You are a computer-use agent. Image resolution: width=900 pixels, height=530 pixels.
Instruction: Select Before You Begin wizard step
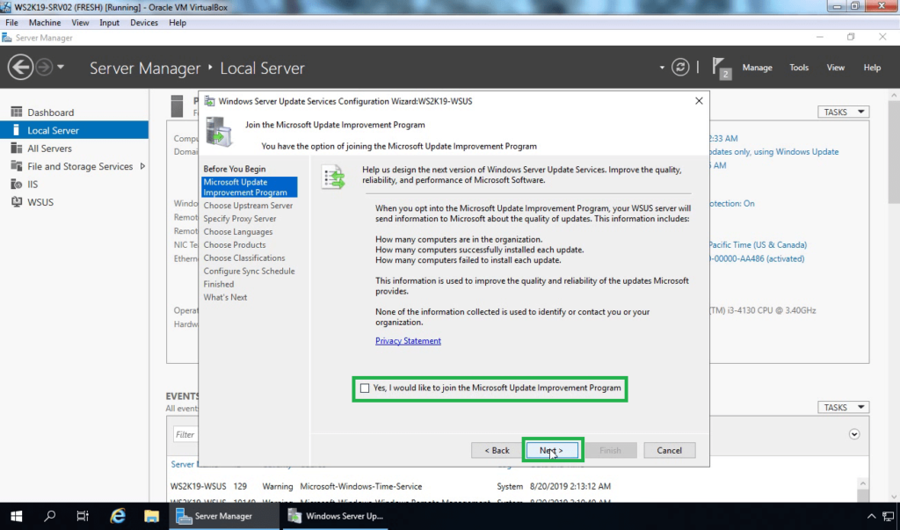pos(234,169)
